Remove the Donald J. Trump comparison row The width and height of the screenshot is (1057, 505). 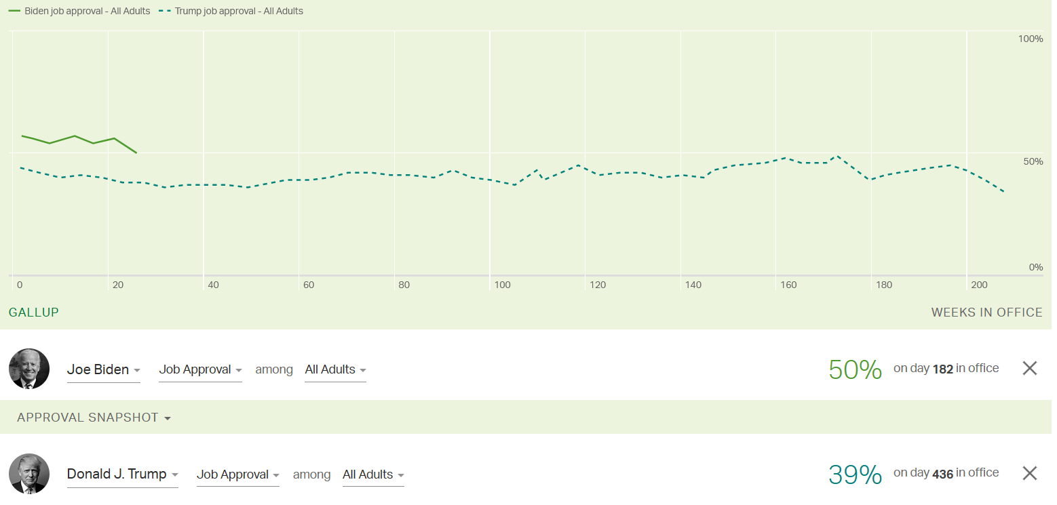pyautogui.click(x=1029, y=473)
